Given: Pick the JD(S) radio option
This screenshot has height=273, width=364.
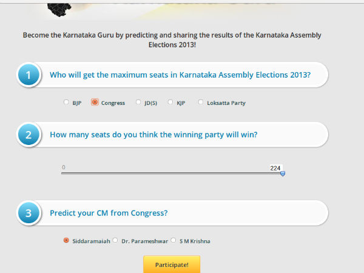Looking at the screenshot, I should [138, 103].
